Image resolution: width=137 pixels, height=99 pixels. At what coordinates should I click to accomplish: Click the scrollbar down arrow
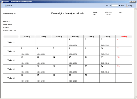coord(135,97)
